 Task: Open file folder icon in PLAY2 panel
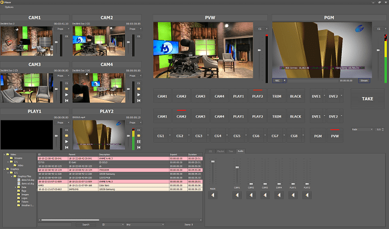[139, 136]
